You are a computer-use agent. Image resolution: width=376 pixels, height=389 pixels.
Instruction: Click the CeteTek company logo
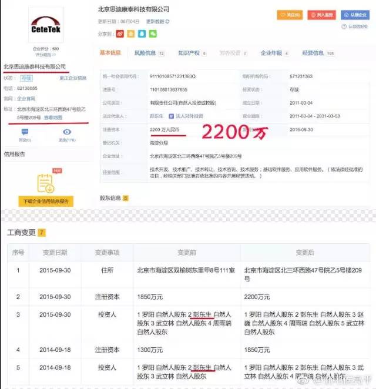pyautogui.click(x=46, y=25)
